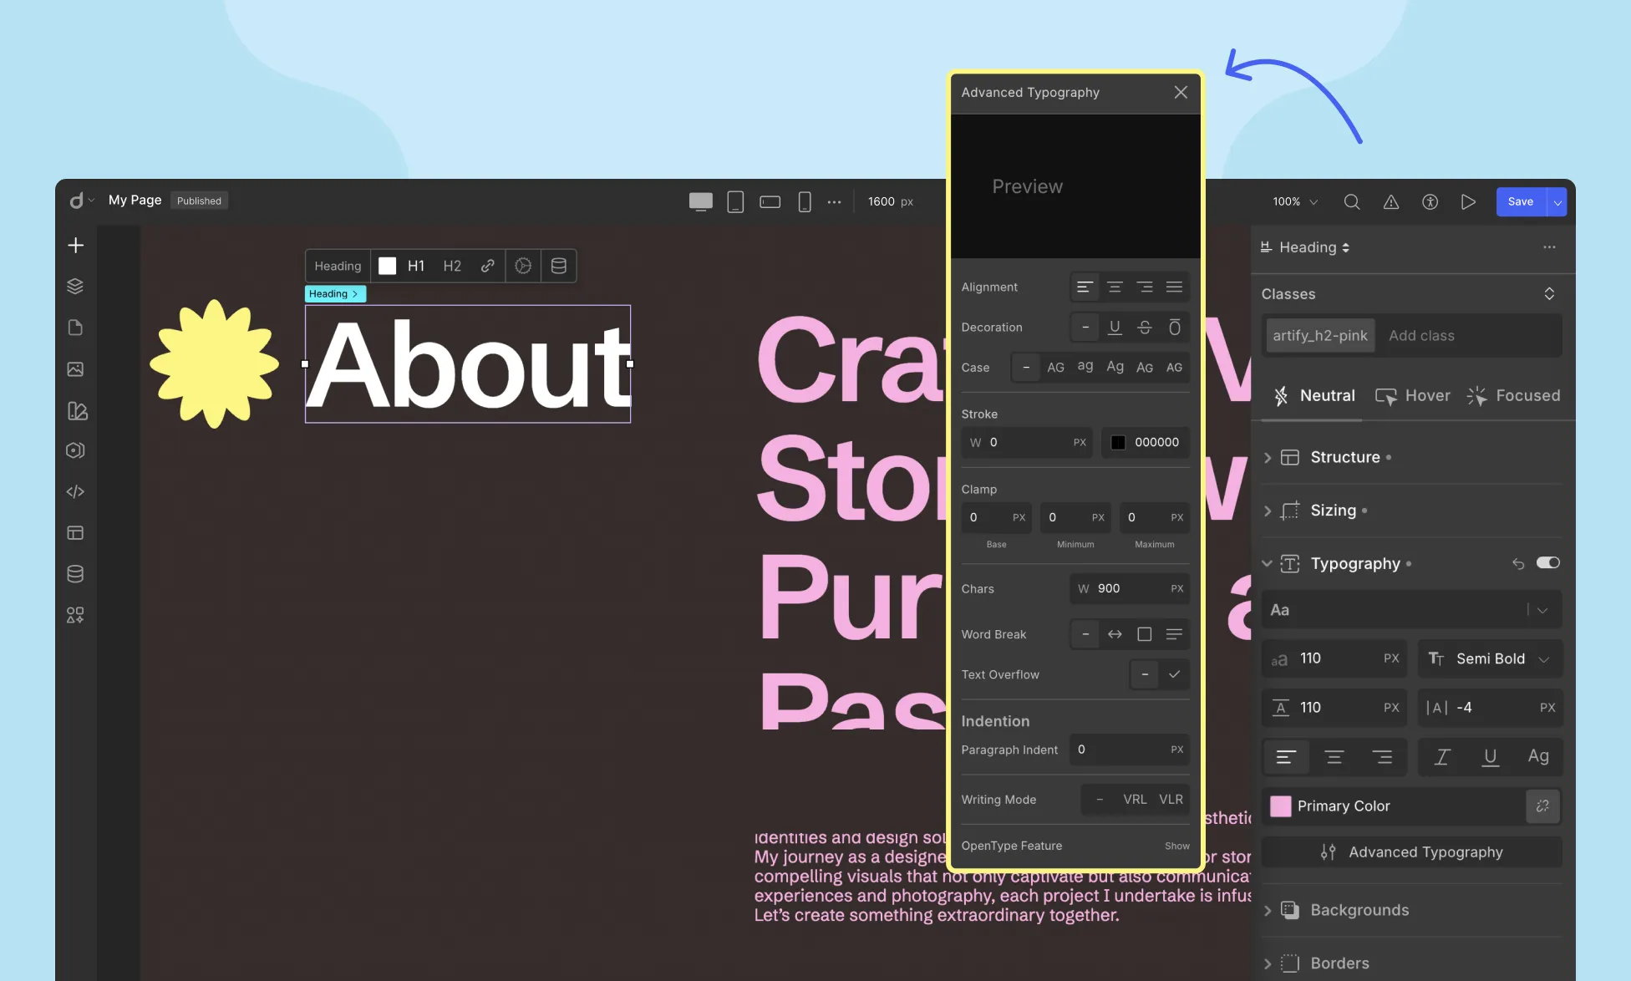Enable strikethrough decoration

pos(1144,327)
